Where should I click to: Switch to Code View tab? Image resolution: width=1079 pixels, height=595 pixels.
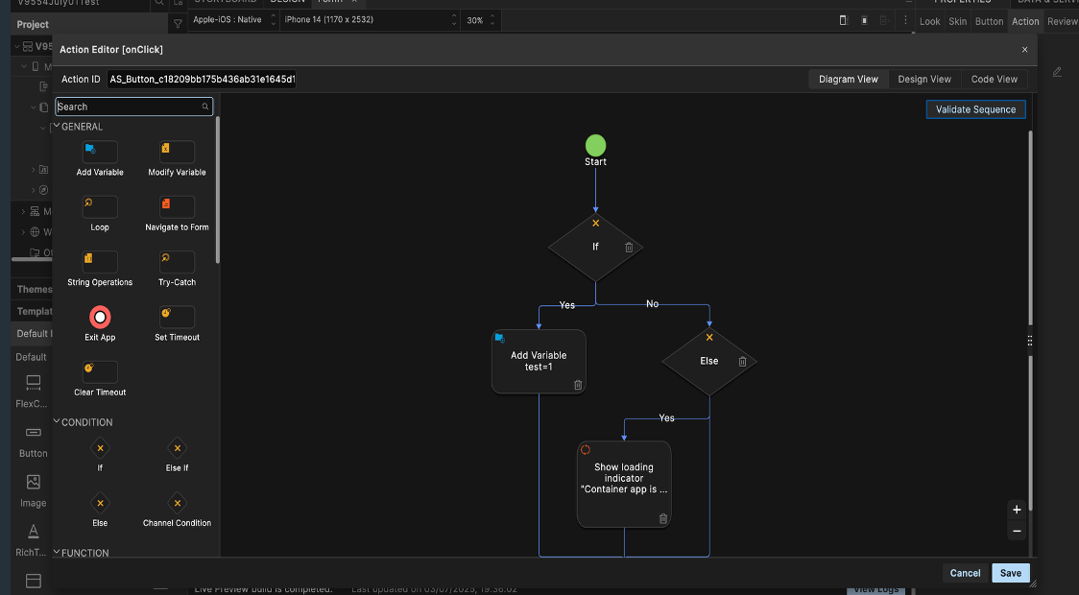(994, 80)
